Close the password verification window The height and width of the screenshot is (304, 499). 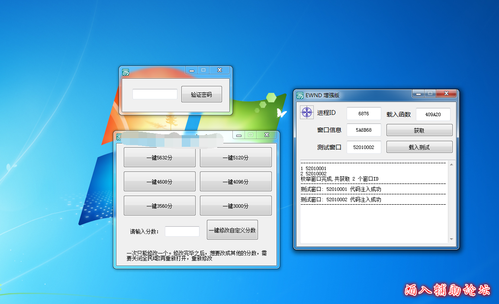click(219, 70)
